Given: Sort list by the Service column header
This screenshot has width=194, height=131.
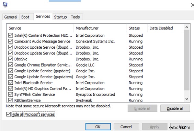Looking at the screenshot, I should point(40,28).
